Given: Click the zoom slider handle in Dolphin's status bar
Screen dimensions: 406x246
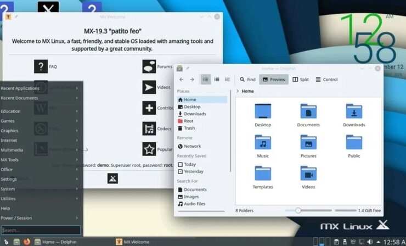Looking at the screenshot, I should pos(298,210).
